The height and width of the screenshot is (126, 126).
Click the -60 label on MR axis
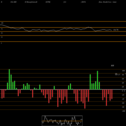coord(123,103)
